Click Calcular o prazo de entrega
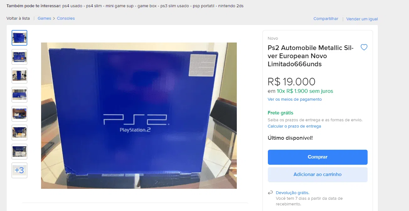The width and height of the screenshot is (409, 211). pos(294,126)
